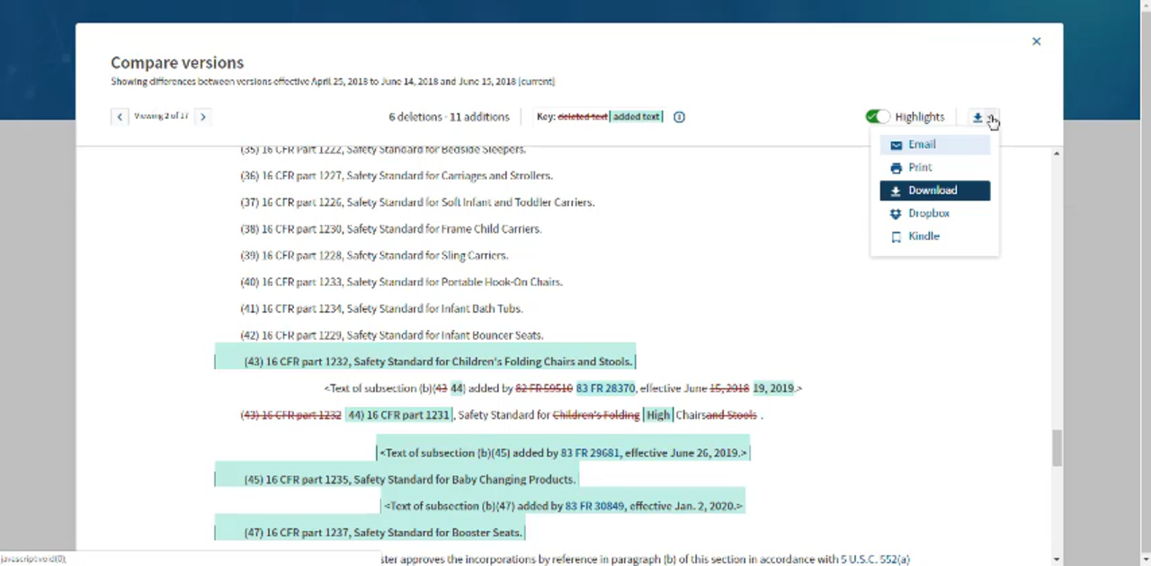Go to previous difference with left arrow
The height and width of the screenshot is (566, 1151).
(x=120, y=117)
